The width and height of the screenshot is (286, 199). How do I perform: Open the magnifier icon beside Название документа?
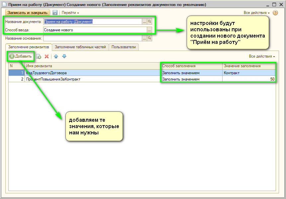[x=149, y=22]
